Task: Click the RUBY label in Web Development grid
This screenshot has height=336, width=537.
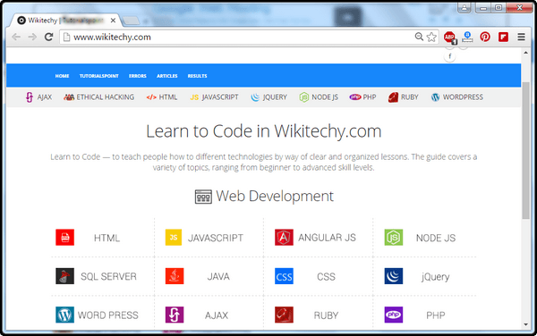Action: [x=326, y=315]
